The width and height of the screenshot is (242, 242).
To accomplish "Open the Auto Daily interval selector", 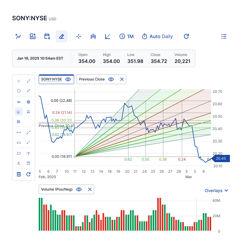I will [x=157, y=36].
